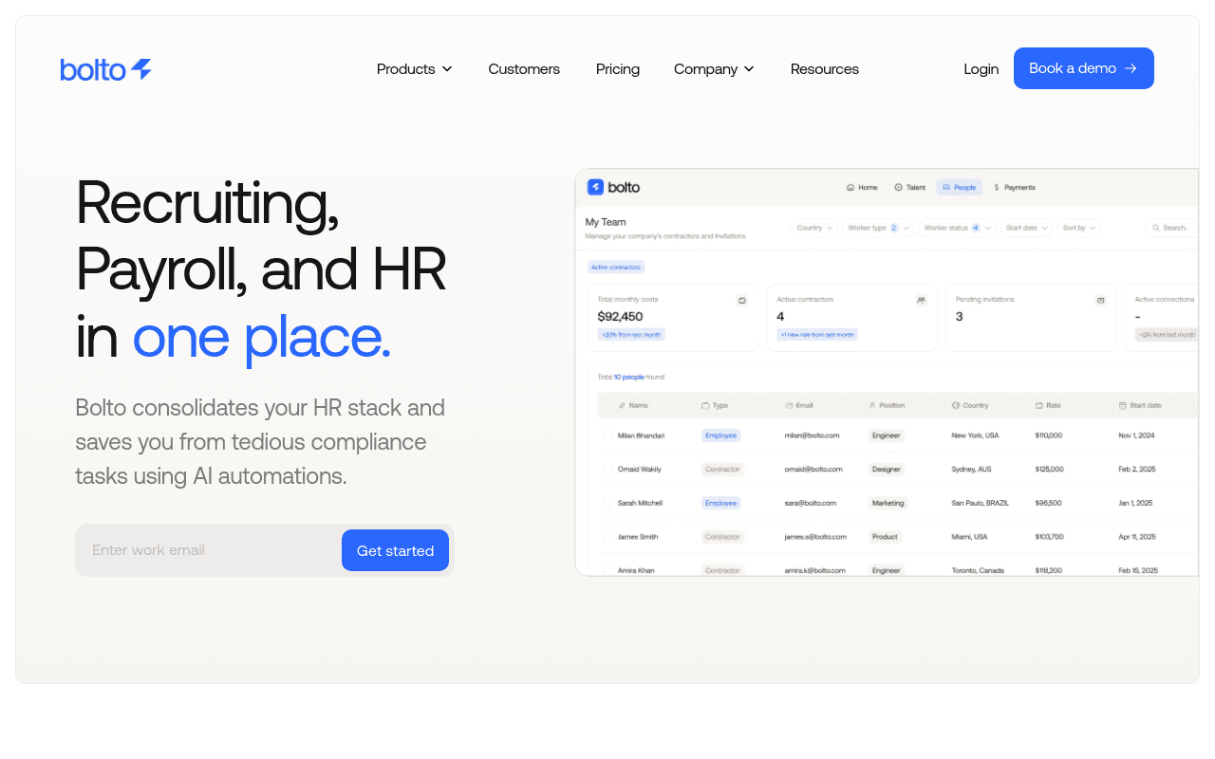
Task: Click the people icon on Active contractors card
Action: pos(921,300)
